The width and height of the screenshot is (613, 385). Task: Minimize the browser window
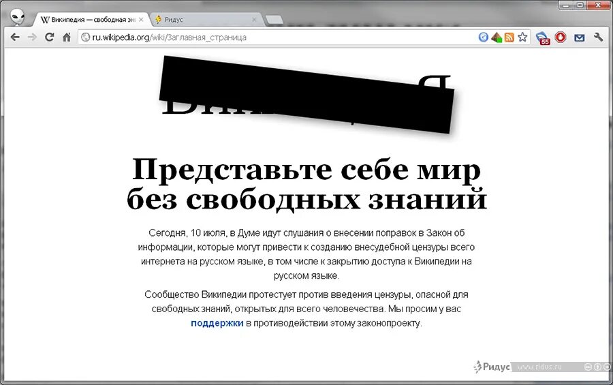coord(567,5)
